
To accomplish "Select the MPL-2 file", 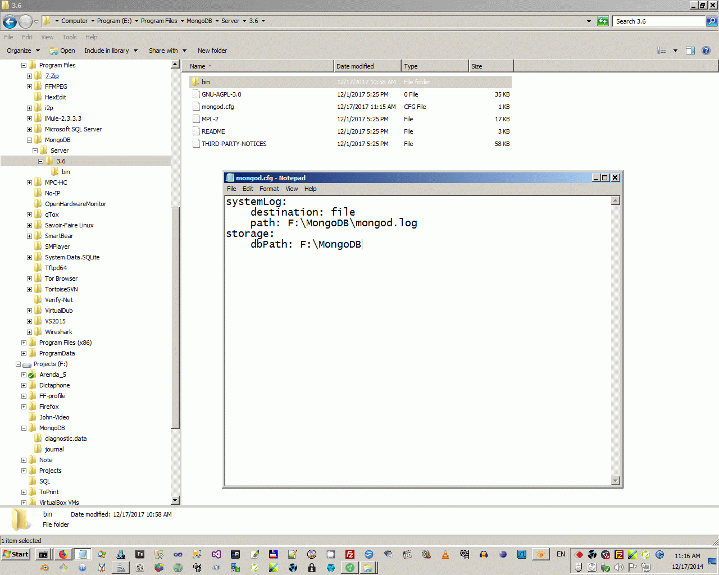I will (x=210, y=119).
